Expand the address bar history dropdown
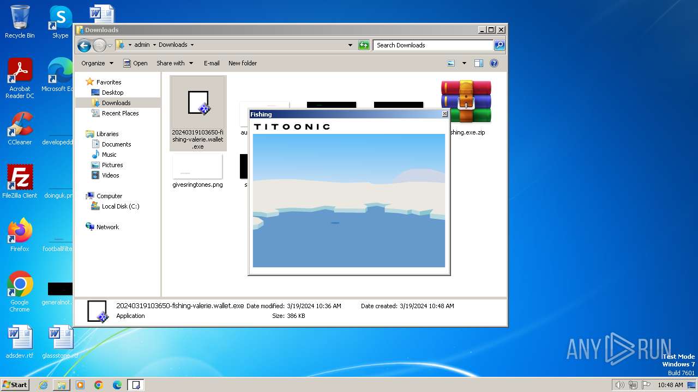Screen dimensions: 698x392 pyautogui.click(x=350, y=45)
